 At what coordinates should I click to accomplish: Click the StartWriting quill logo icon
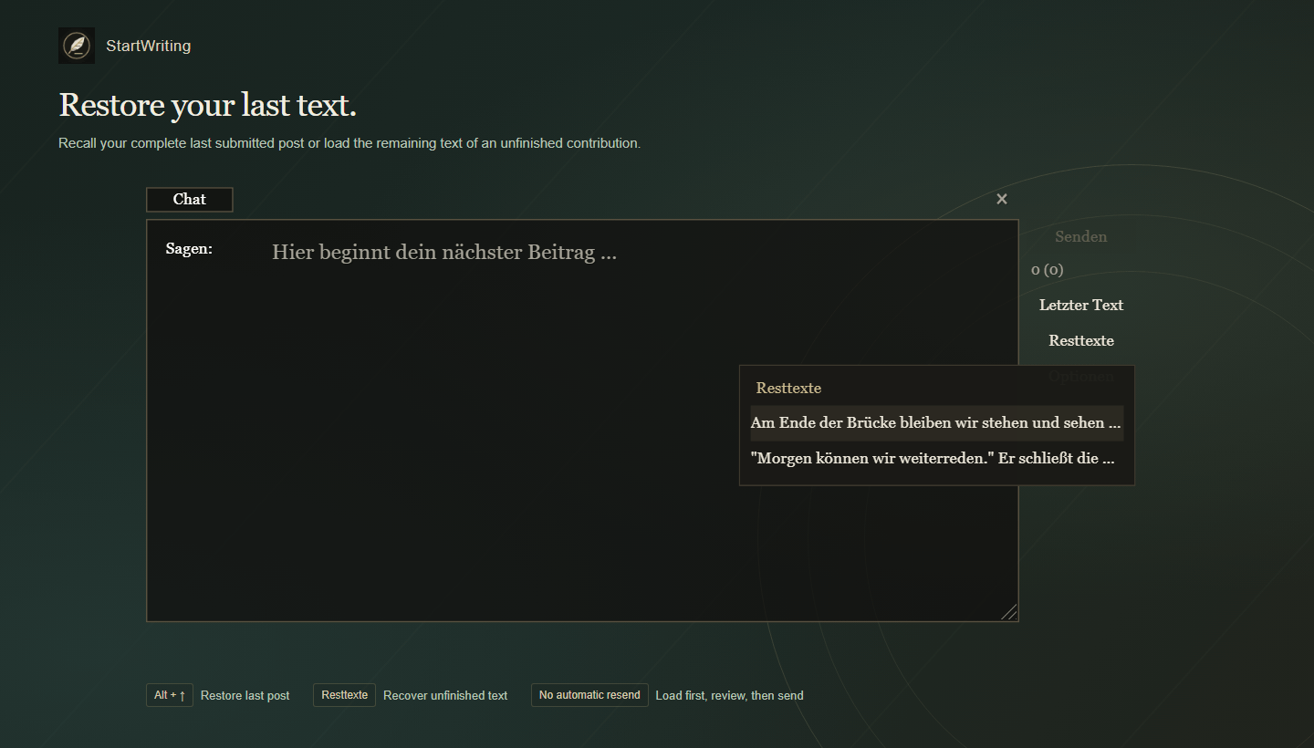(x=77, y=46)
